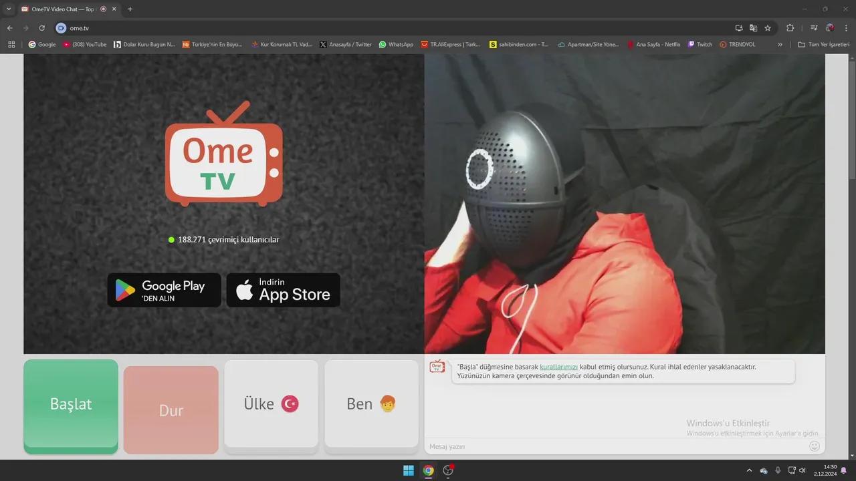856x481 pixels.
Task: Open the taskbar clock and date
Action: 825,470
